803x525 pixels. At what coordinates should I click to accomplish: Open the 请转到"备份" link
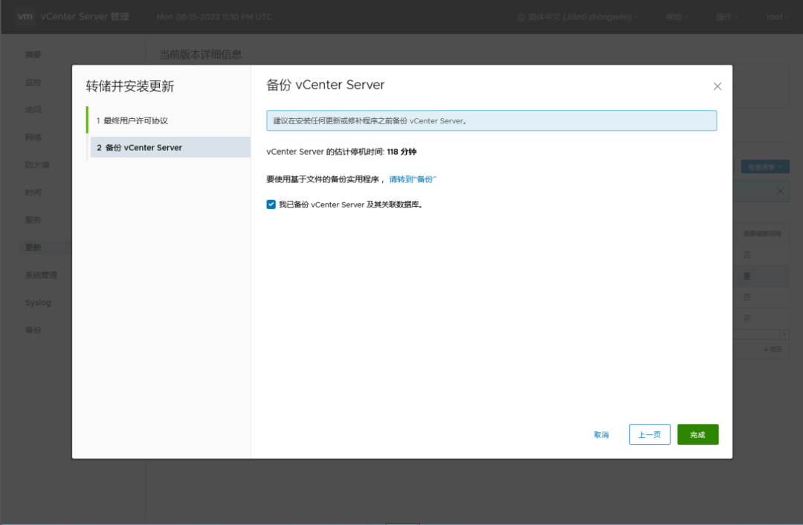(412, 179)
